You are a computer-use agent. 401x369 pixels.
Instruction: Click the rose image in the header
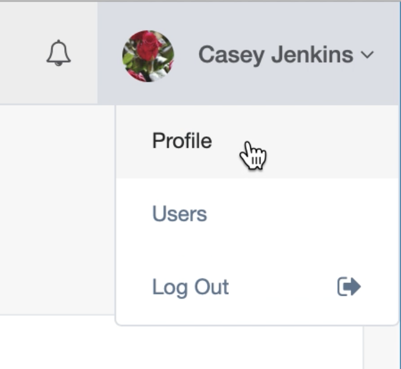tap(148, 56)
